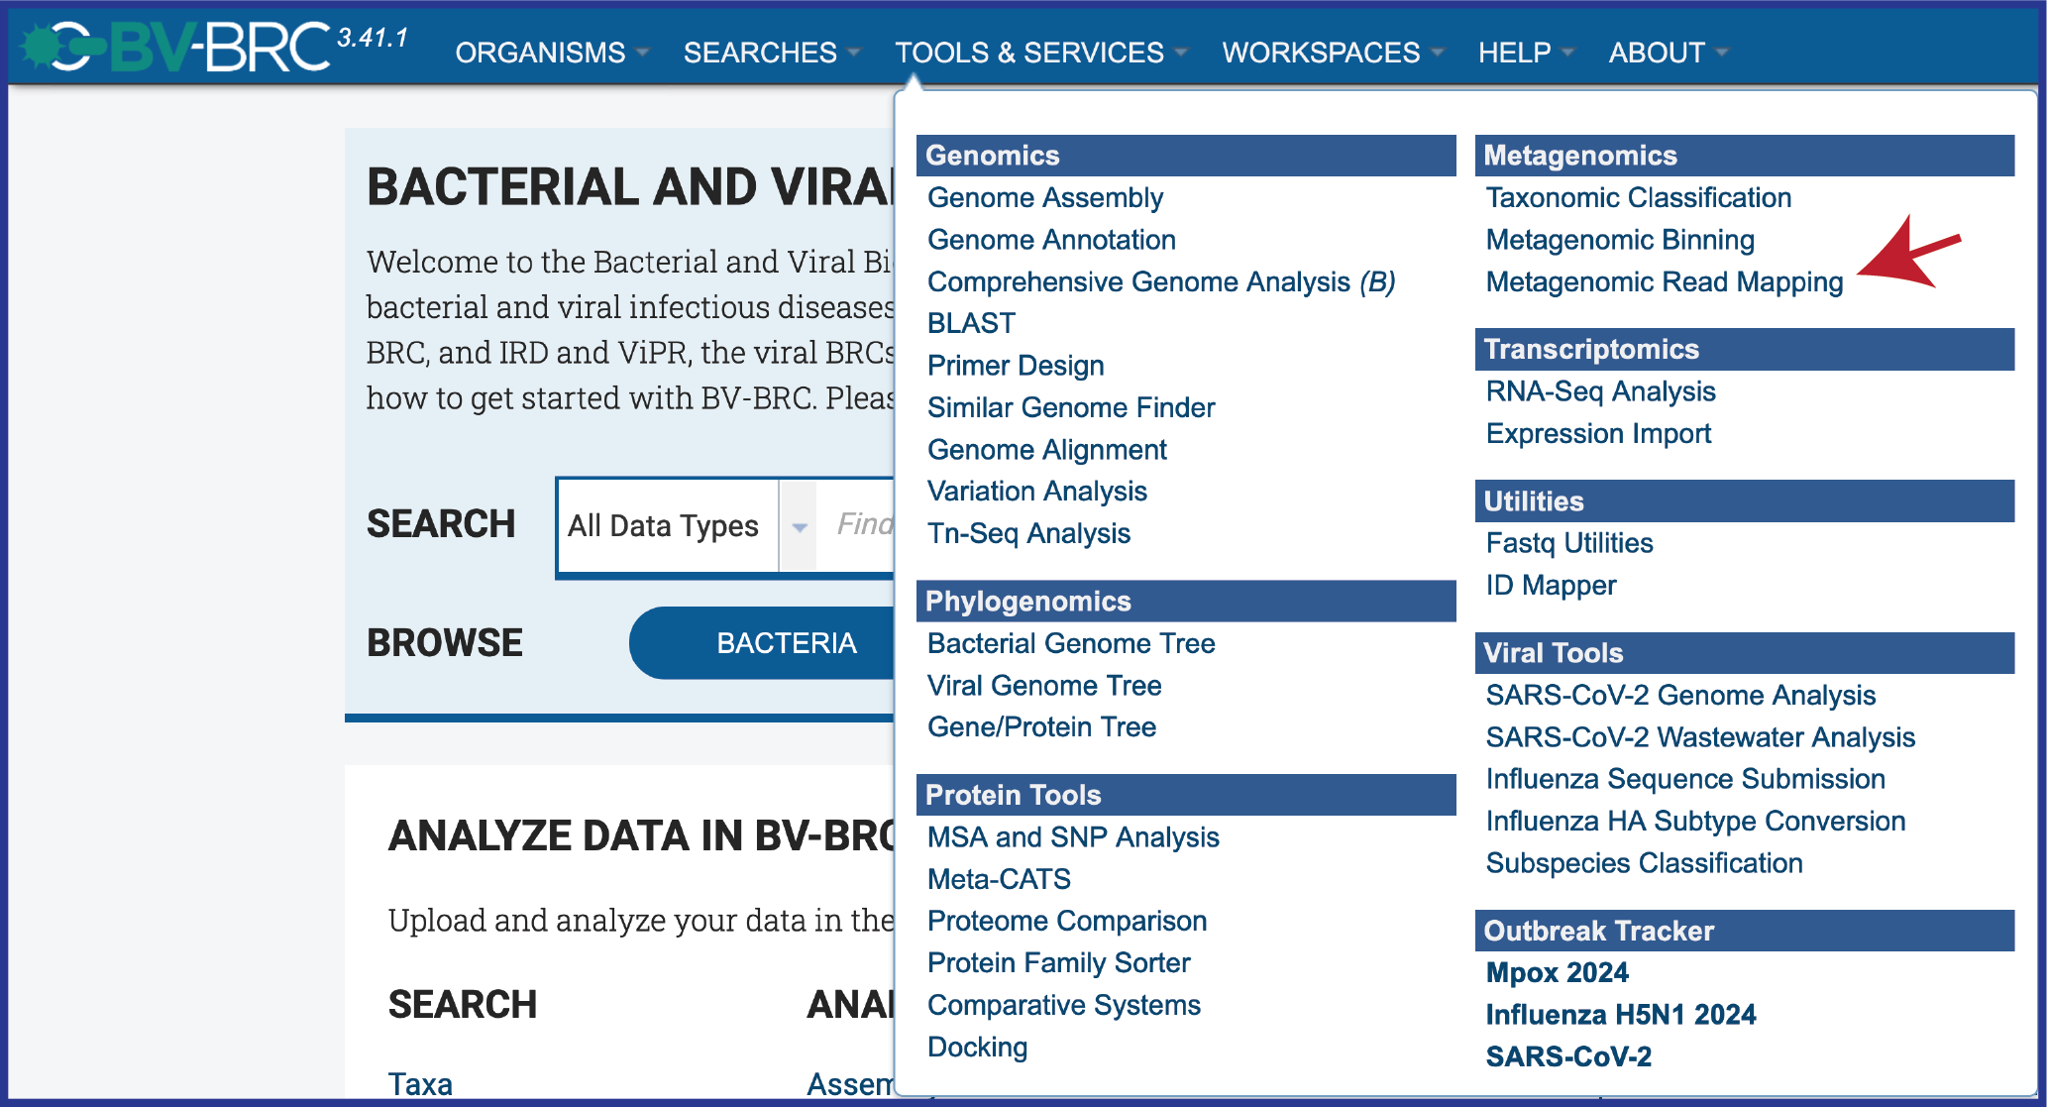The image size is (2047, 1108).
Task: Open Genome Assembly service
Action: pyautogui.click(x=1045, y=198)
